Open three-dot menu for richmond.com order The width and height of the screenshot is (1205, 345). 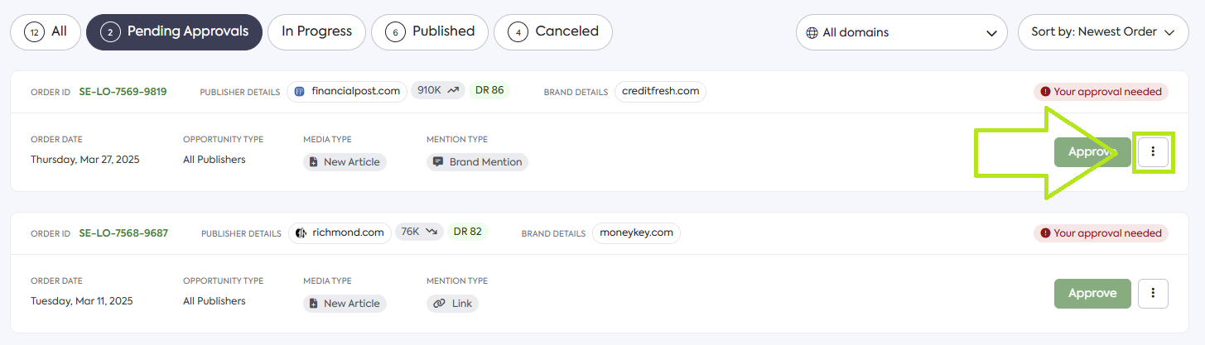coord(1153,294)
